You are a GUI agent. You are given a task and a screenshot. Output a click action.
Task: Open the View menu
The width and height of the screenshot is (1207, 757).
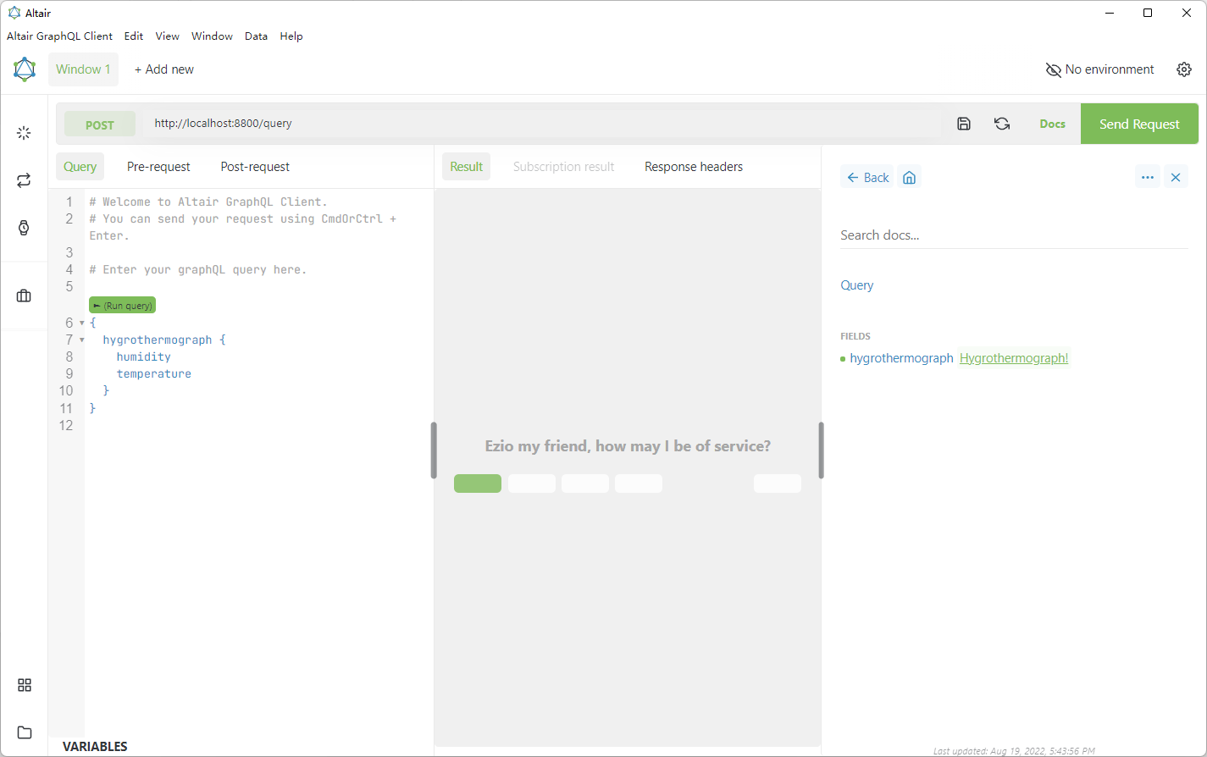(x=168, y=36)
